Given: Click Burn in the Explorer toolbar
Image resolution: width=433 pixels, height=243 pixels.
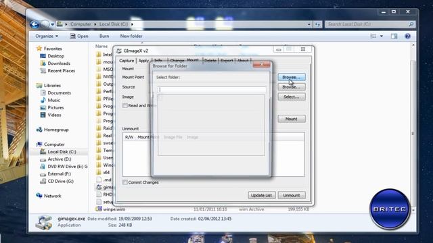Looking at the screenshot, I should pos(104,36).
